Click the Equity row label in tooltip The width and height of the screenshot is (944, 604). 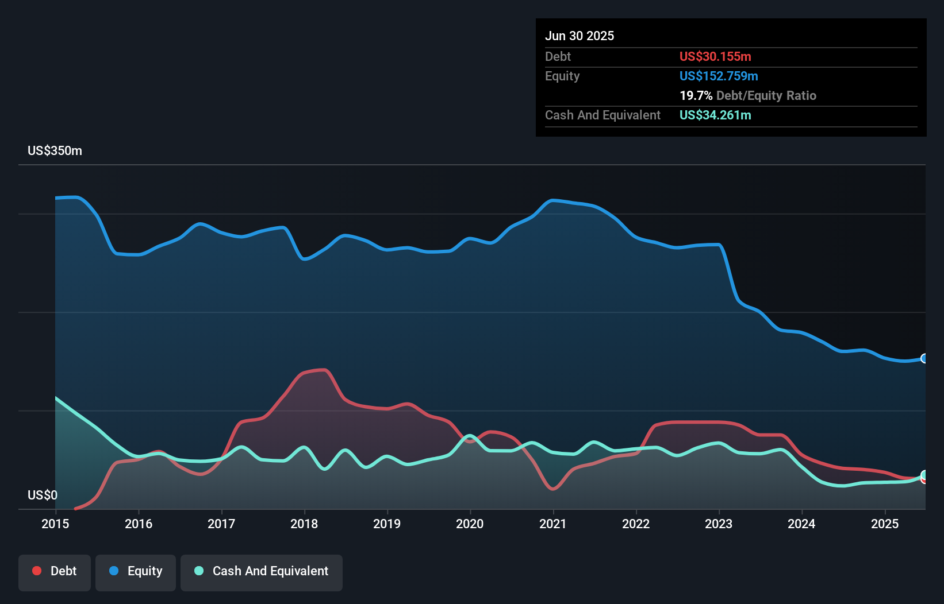tap(562, 76)
